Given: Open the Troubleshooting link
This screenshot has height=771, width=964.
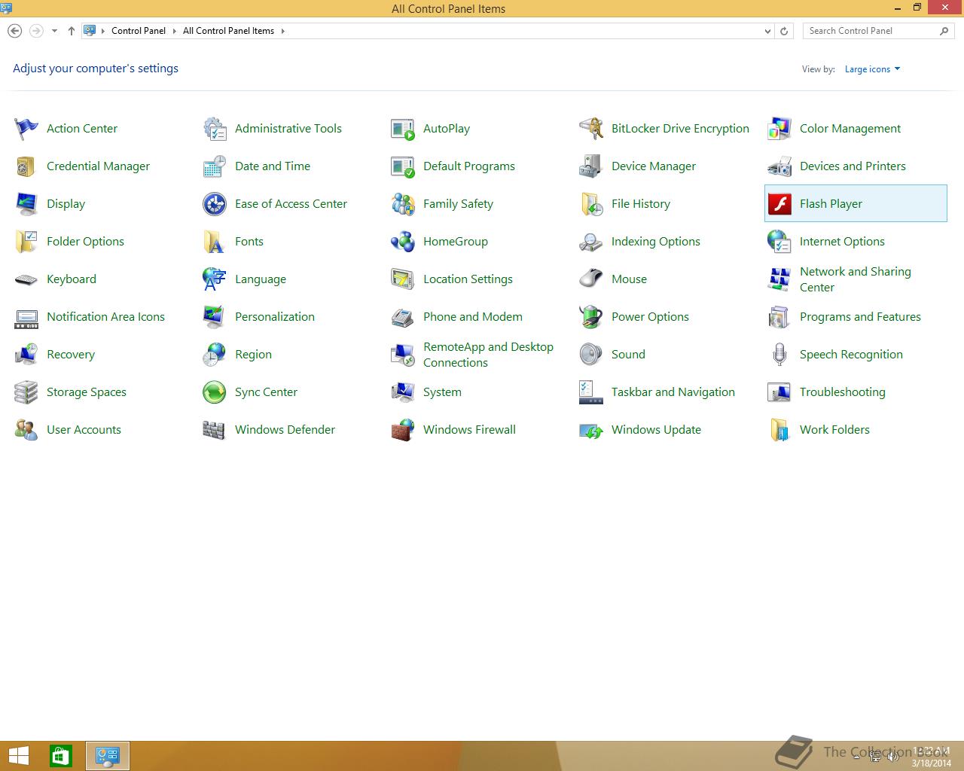Looking at the screenshot, I should click(843, 392).
